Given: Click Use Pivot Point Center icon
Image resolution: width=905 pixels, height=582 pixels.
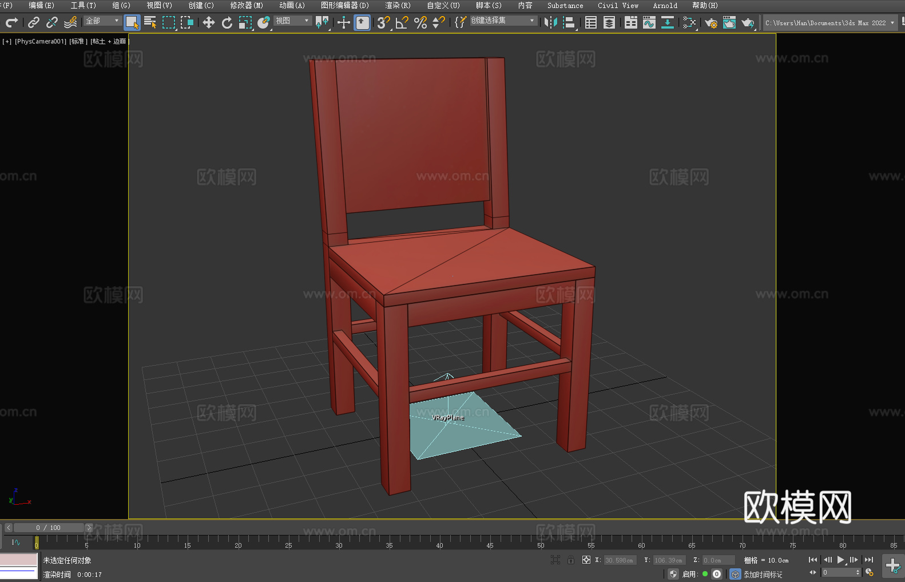Looking at the screenshot, I should 322,22.
